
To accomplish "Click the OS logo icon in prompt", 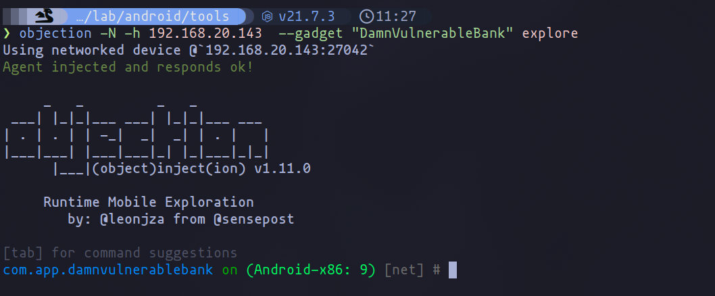I will (x=47, y=17).
